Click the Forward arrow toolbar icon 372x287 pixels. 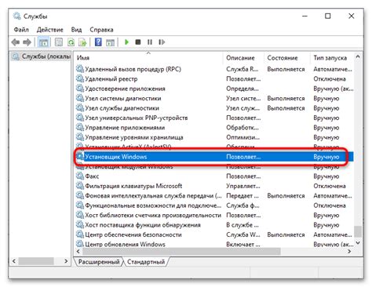coord(27,42)
